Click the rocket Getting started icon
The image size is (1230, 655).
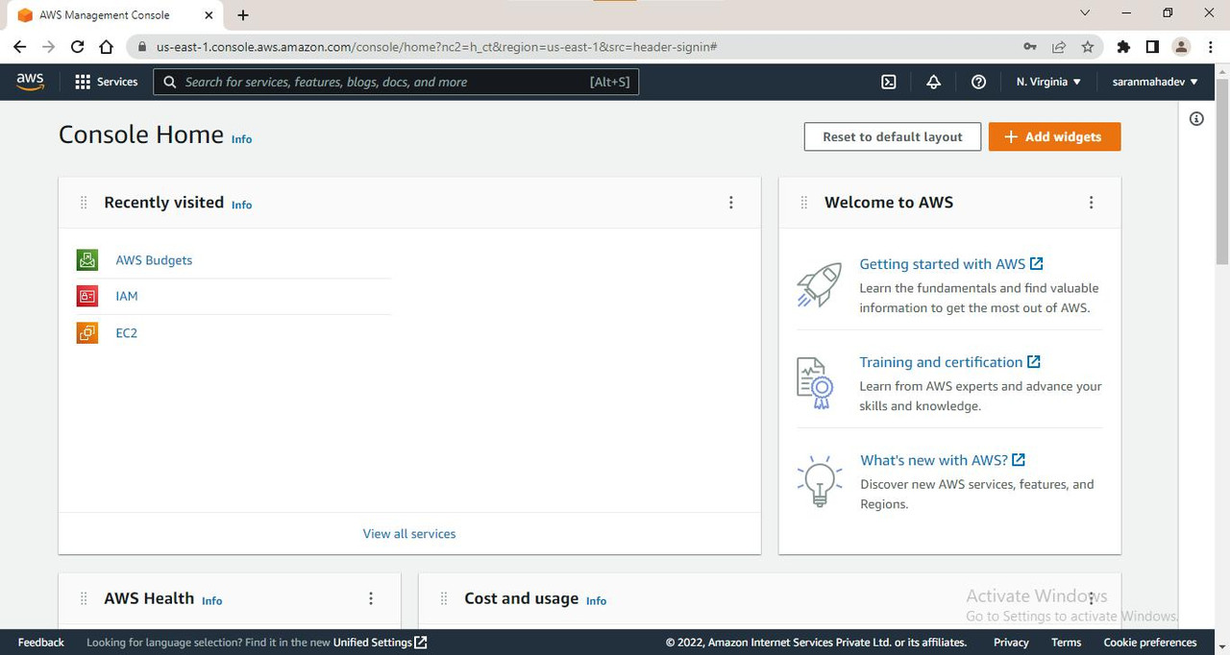(819, 285)
